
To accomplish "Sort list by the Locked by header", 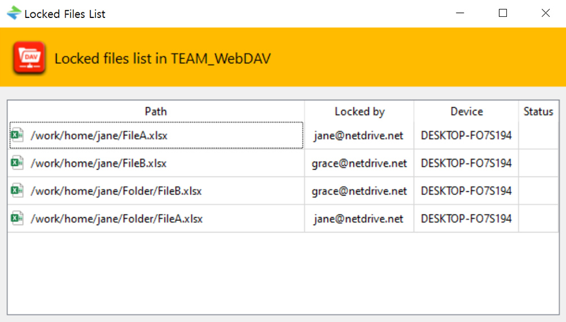I will coord(359,111).
